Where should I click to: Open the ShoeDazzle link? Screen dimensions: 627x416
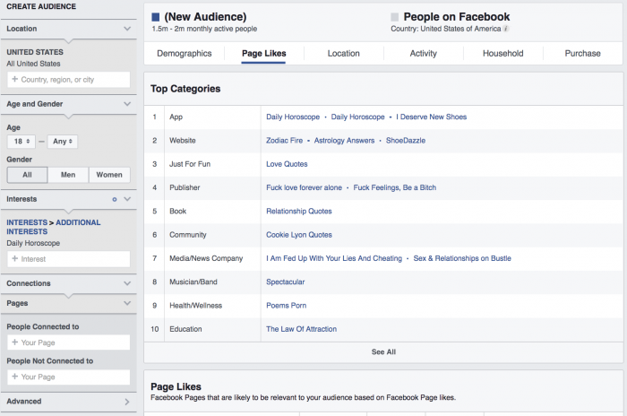point(406,141)
